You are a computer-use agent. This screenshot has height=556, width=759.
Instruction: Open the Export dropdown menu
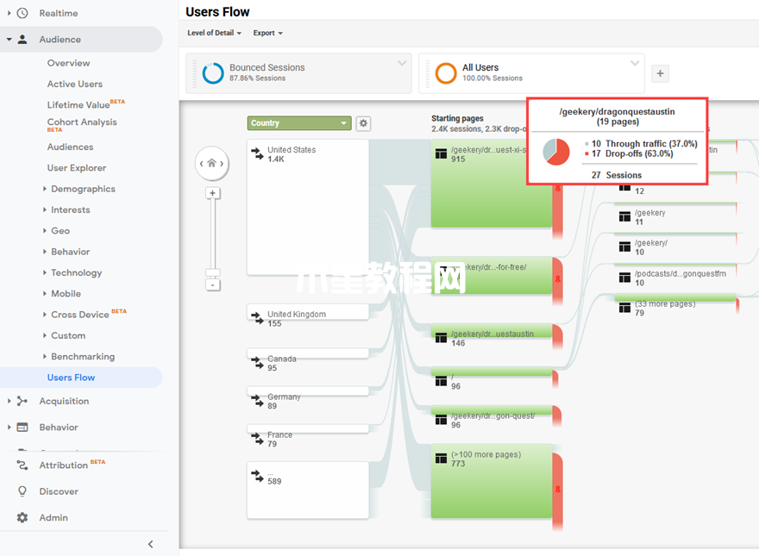coord(267,33)
